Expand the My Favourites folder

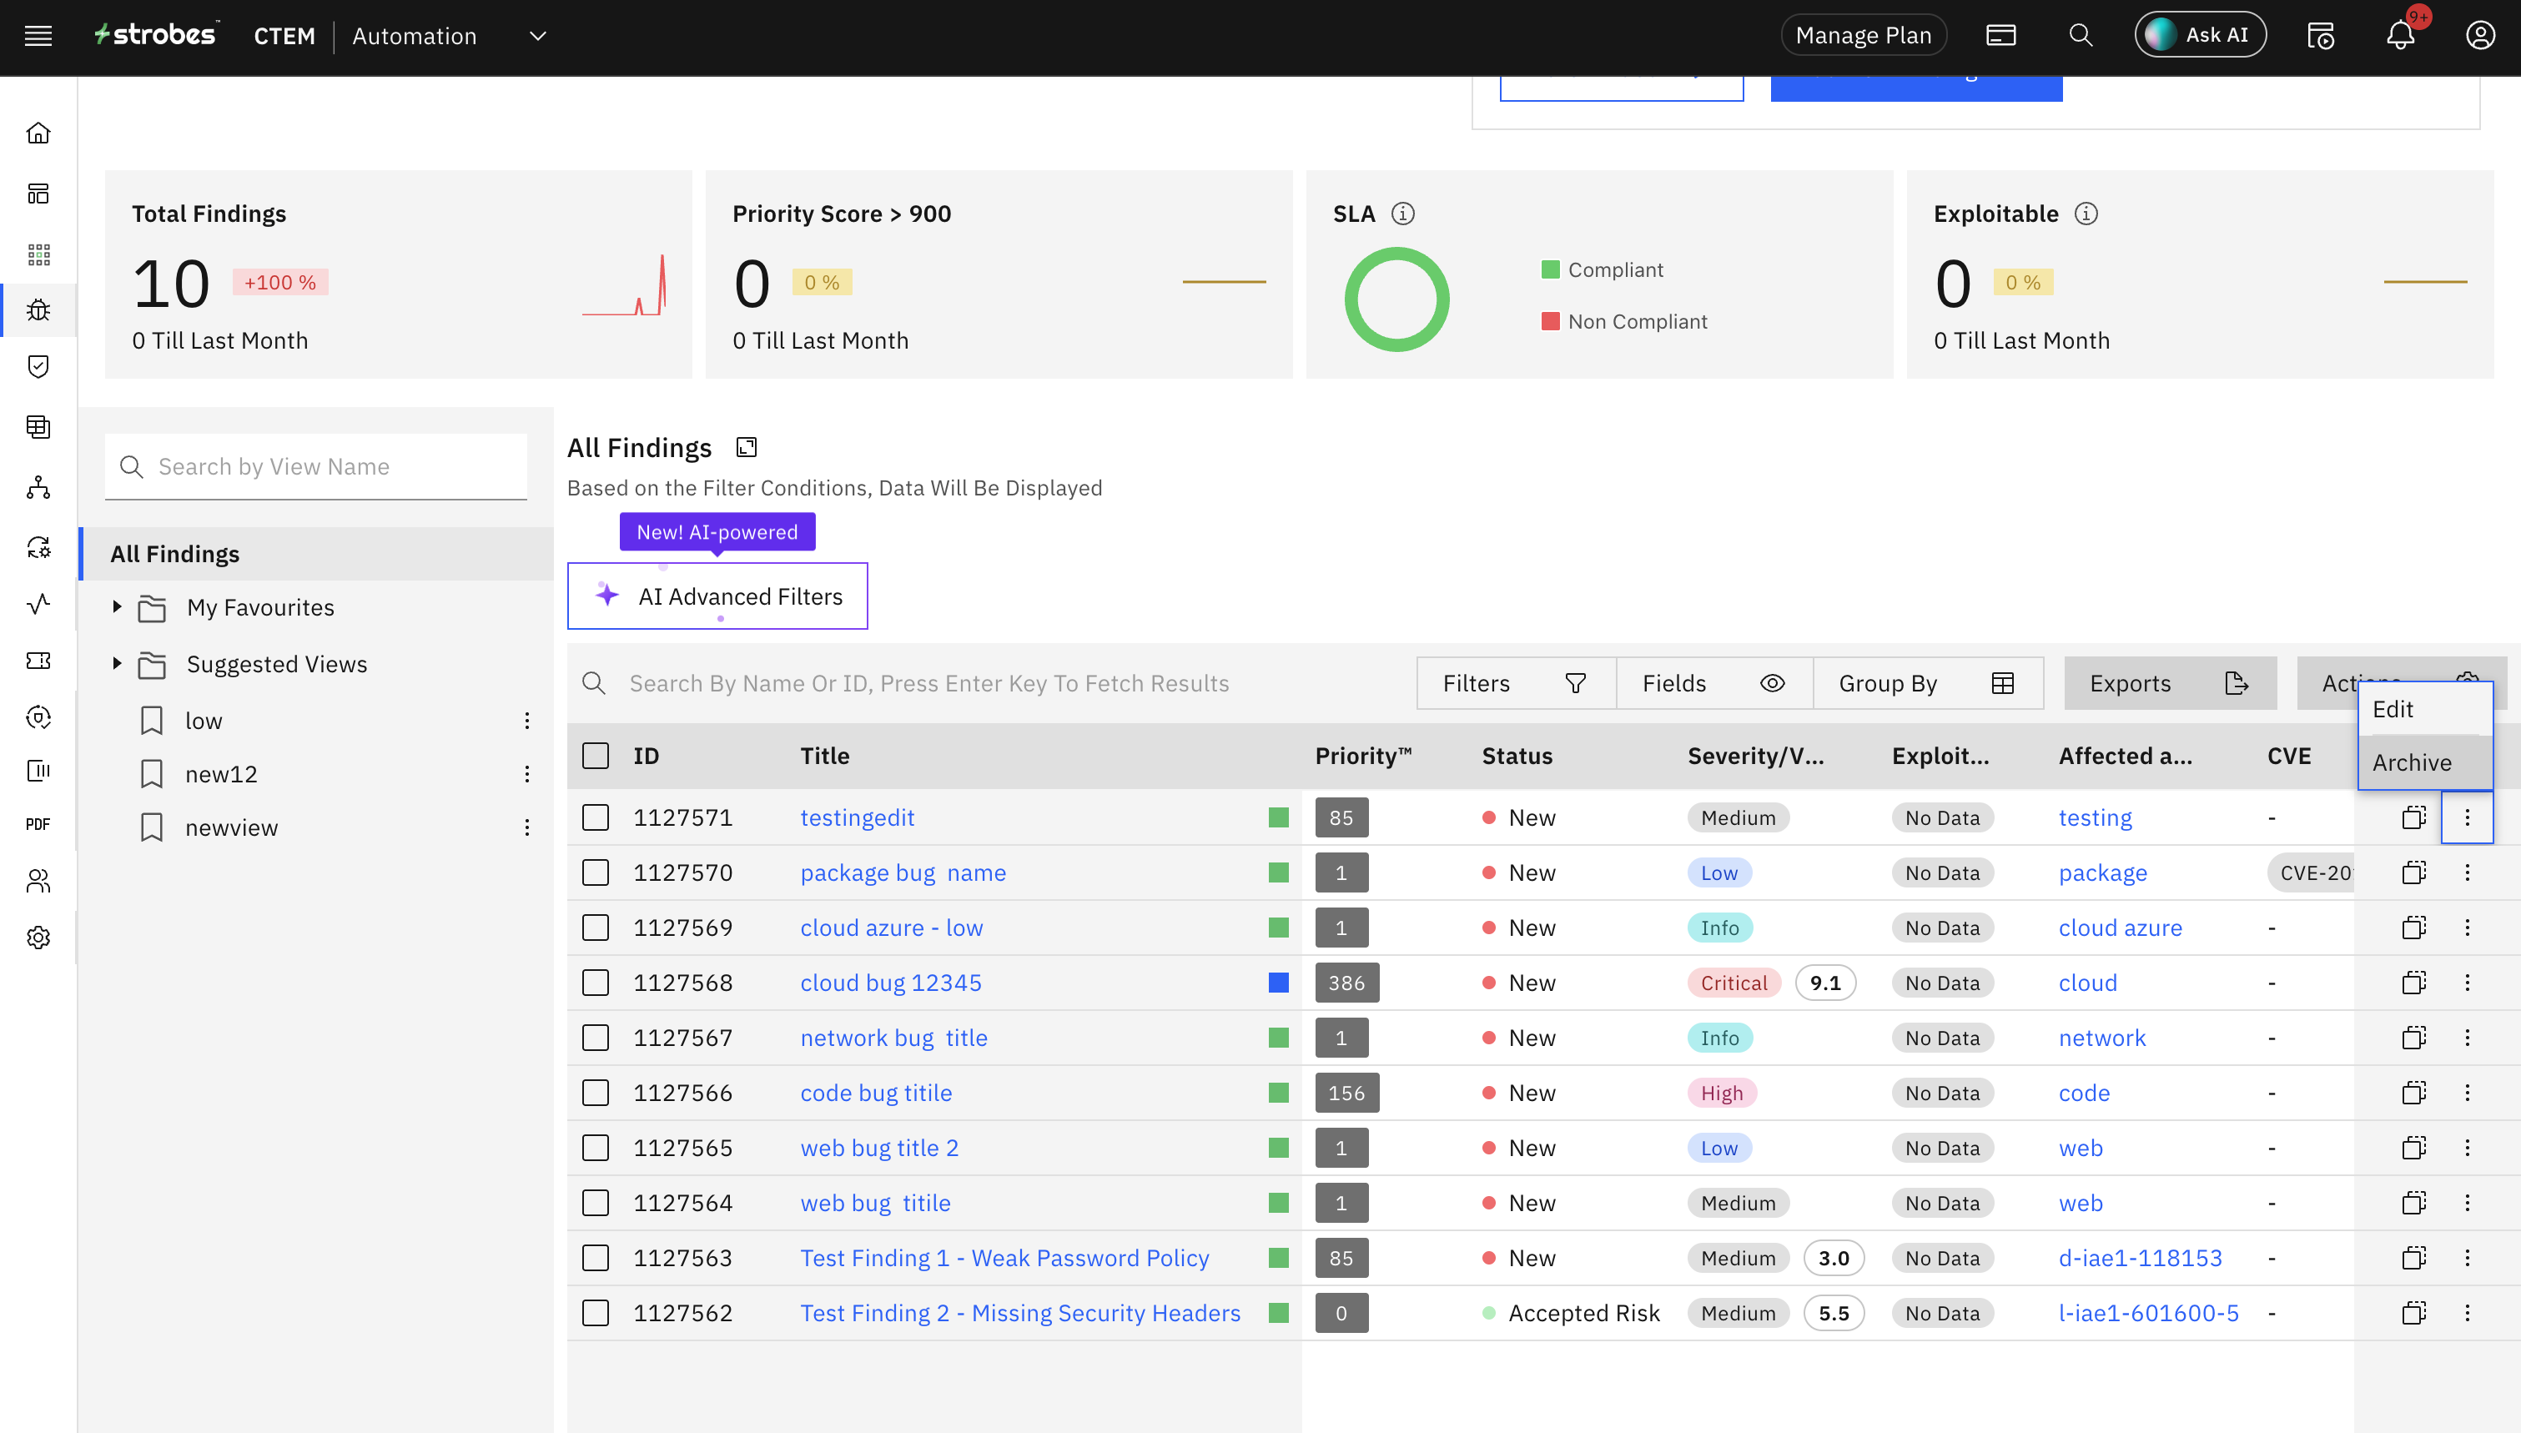click(117, 607)
